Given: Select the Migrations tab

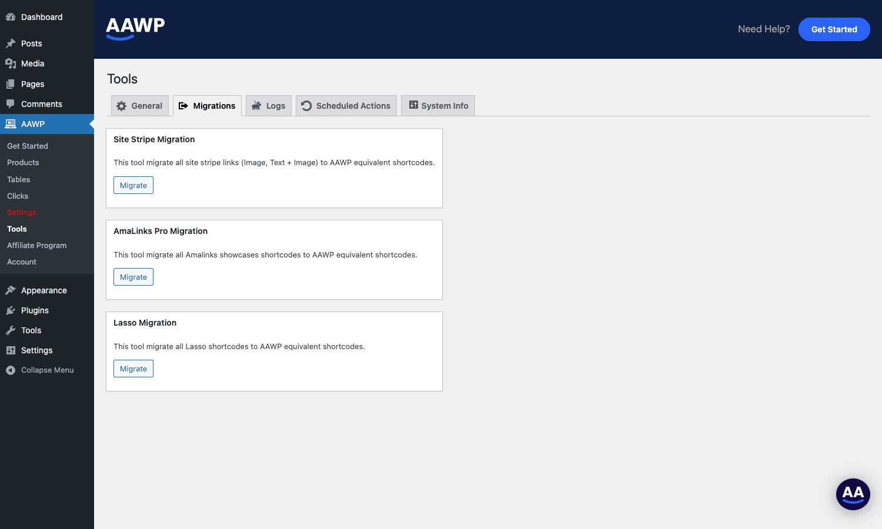Looking at the screenshot, I should click(x=207, y=106).
